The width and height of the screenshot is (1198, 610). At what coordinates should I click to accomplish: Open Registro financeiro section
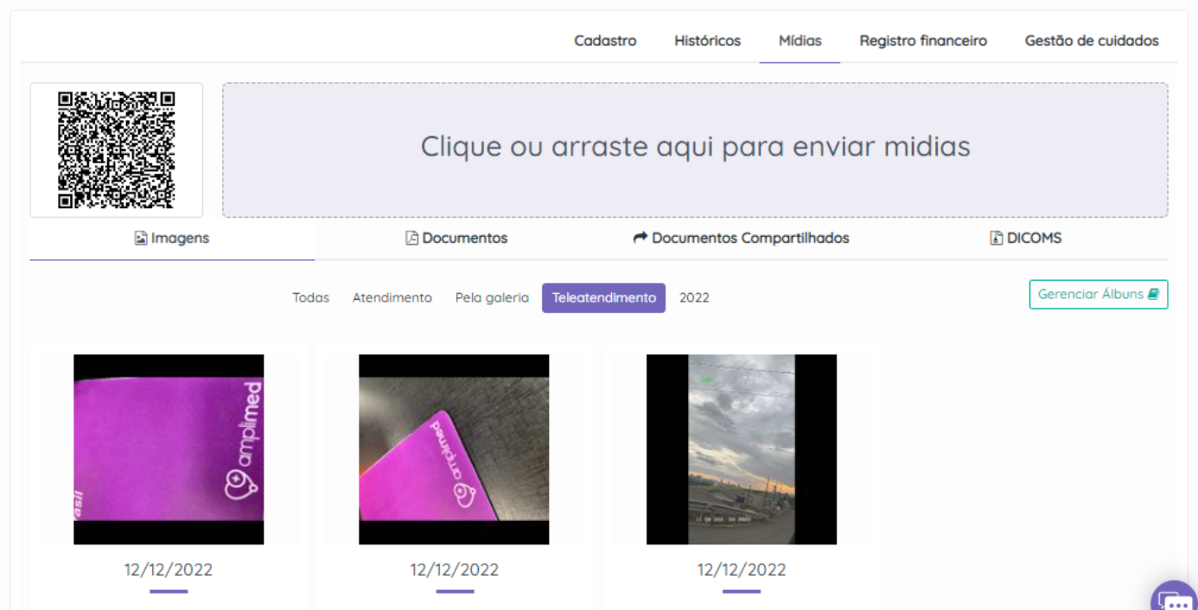pos(922,41)
